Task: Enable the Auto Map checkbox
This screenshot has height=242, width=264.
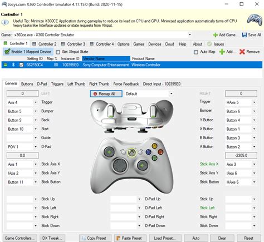Action: pyautogui.click(x=196, y=52)
